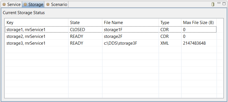
Task: Sort by the State column header
Action: [85, 23]
